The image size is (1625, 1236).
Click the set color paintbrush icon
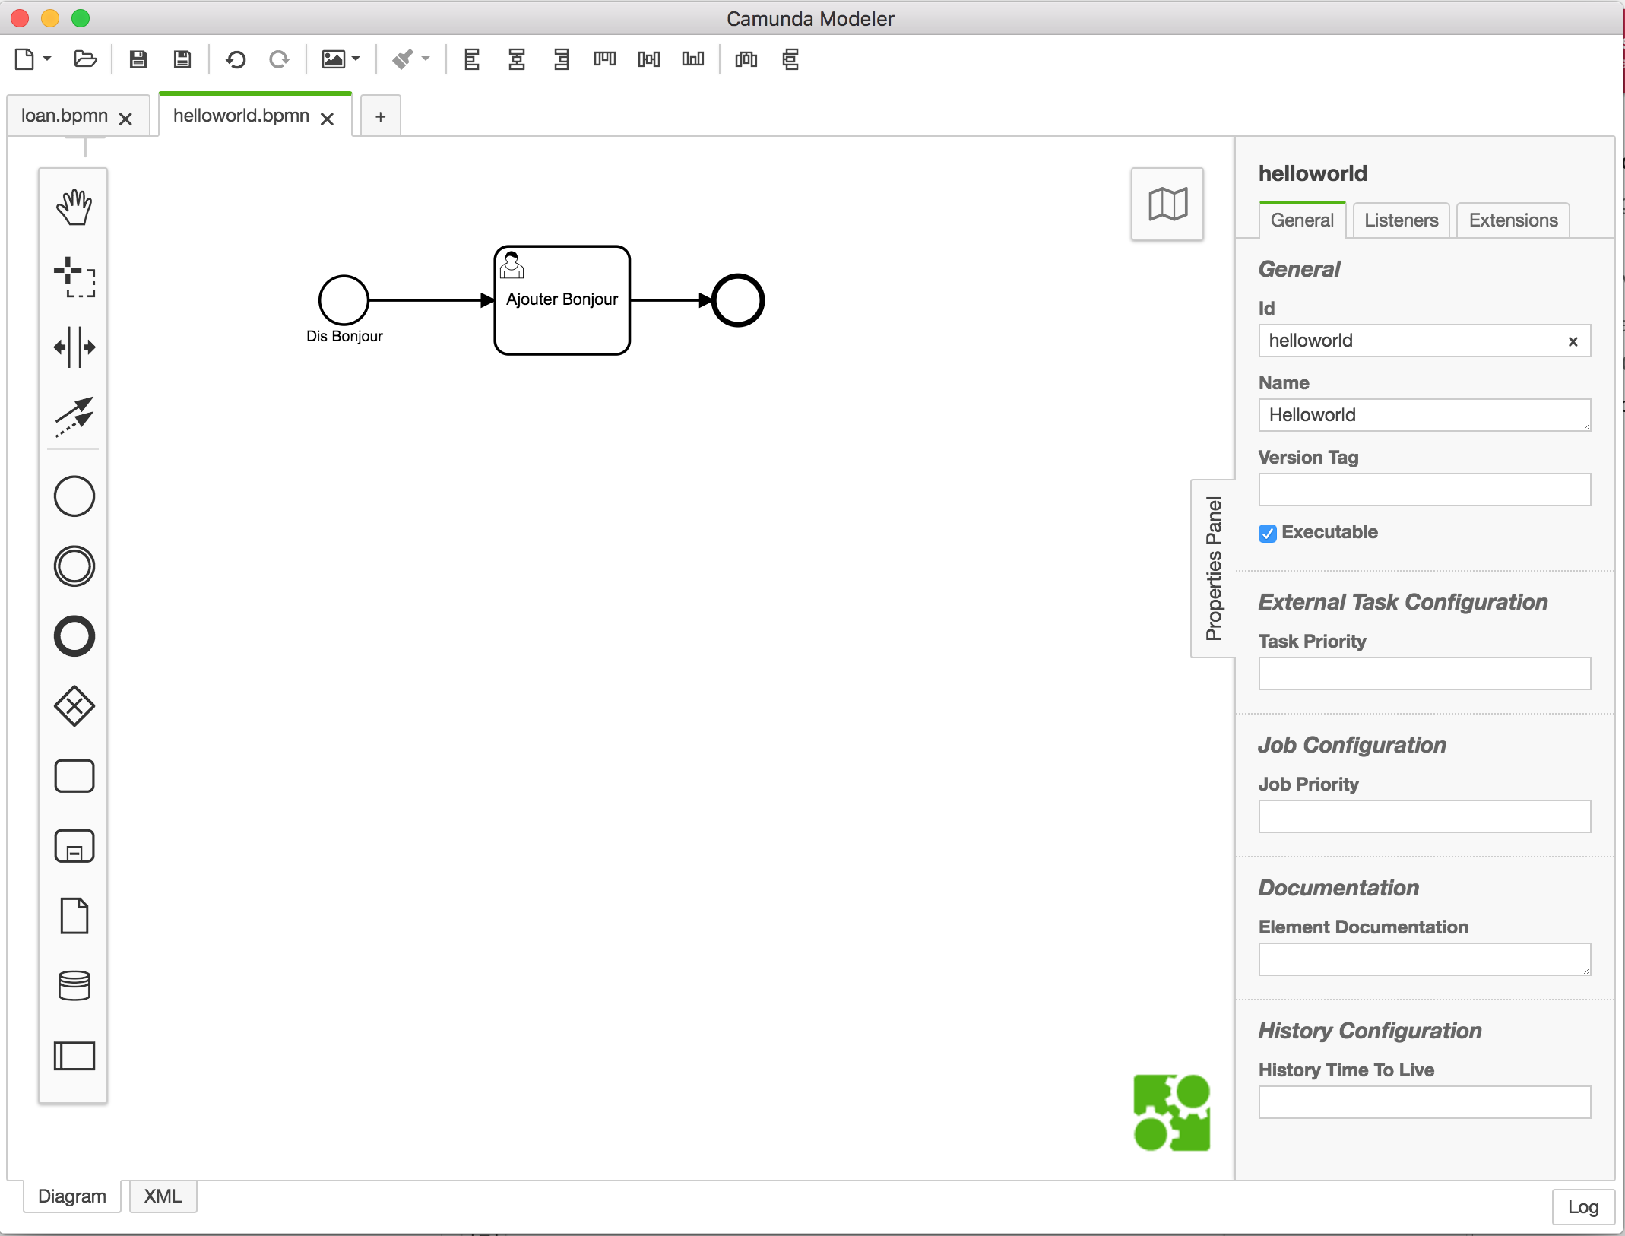click(x=402, y=59)
